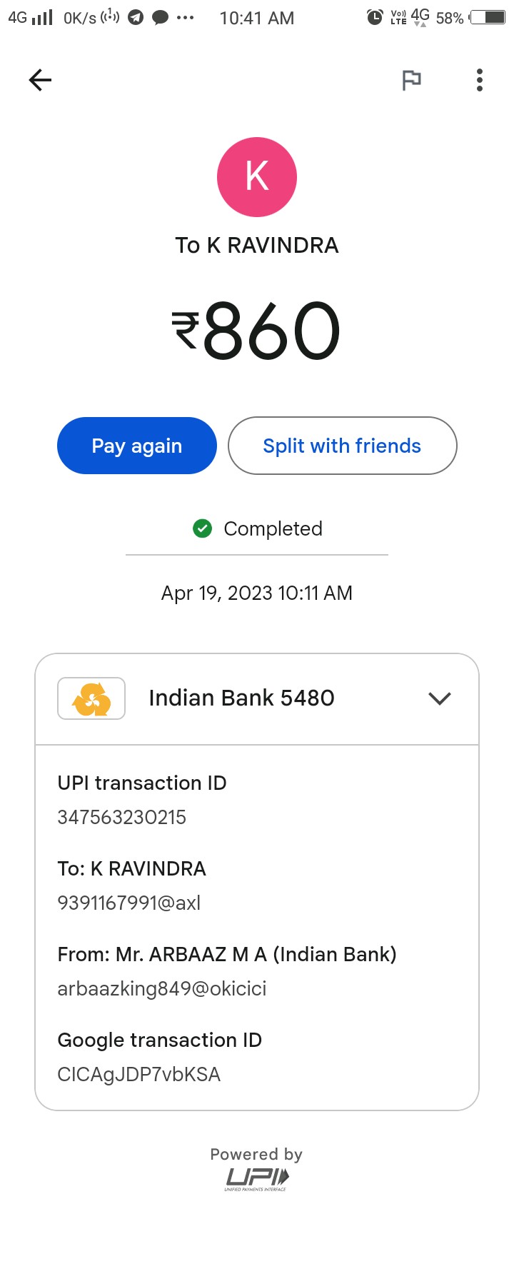The height and width of the screenshot is (1264, 514).
Task: Tap the green Completed checkmark icon
Action: coord(203,528)
